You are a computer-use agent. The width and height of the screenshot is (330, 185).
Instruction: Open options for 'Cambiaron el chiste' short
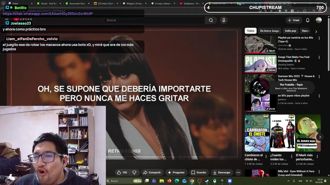[266, 156]
